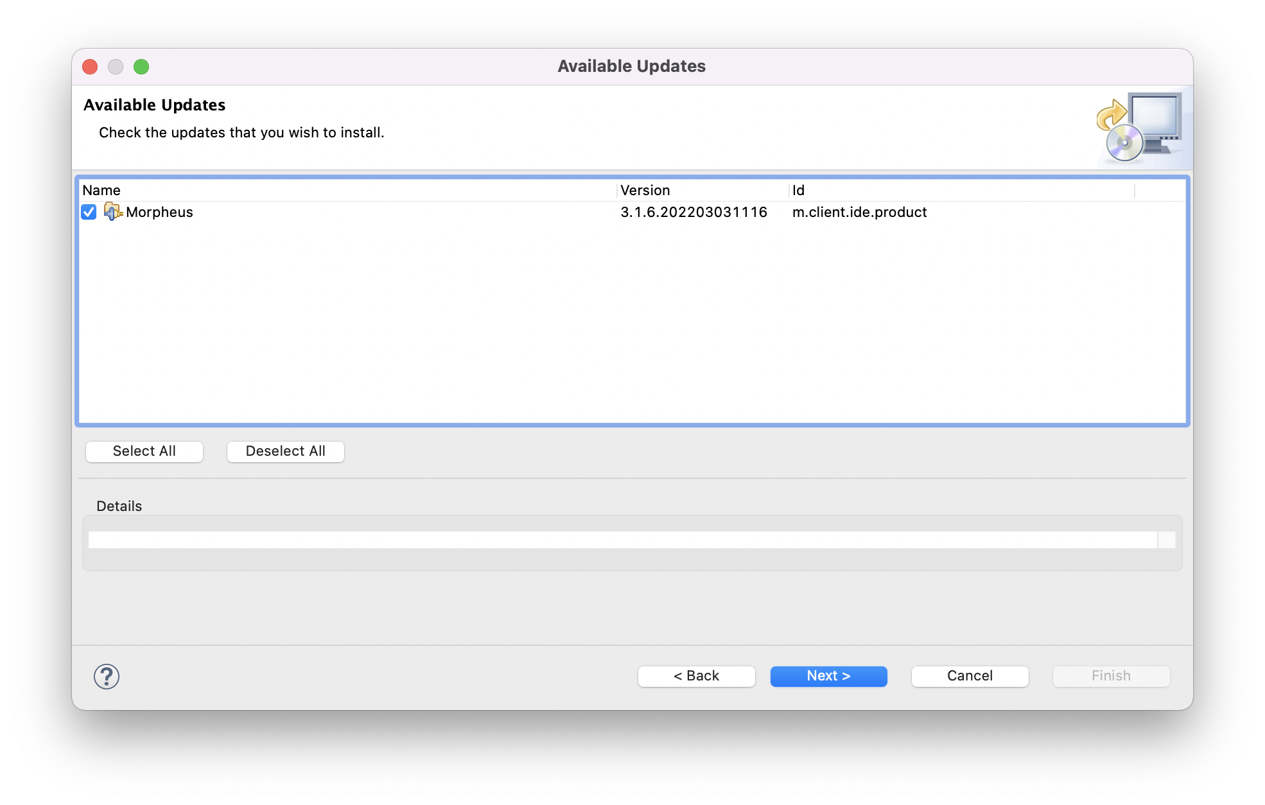Maximize window with green button
The image size is (1265, 805).
(x=141, y=67)
